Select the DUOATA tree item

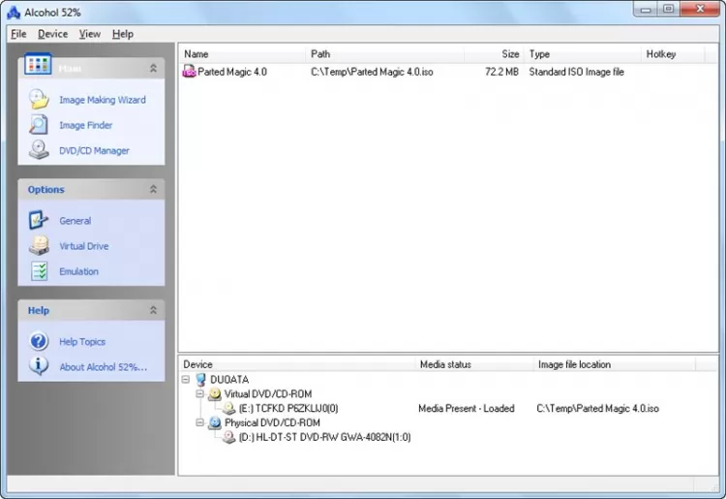tap(229, 380)
